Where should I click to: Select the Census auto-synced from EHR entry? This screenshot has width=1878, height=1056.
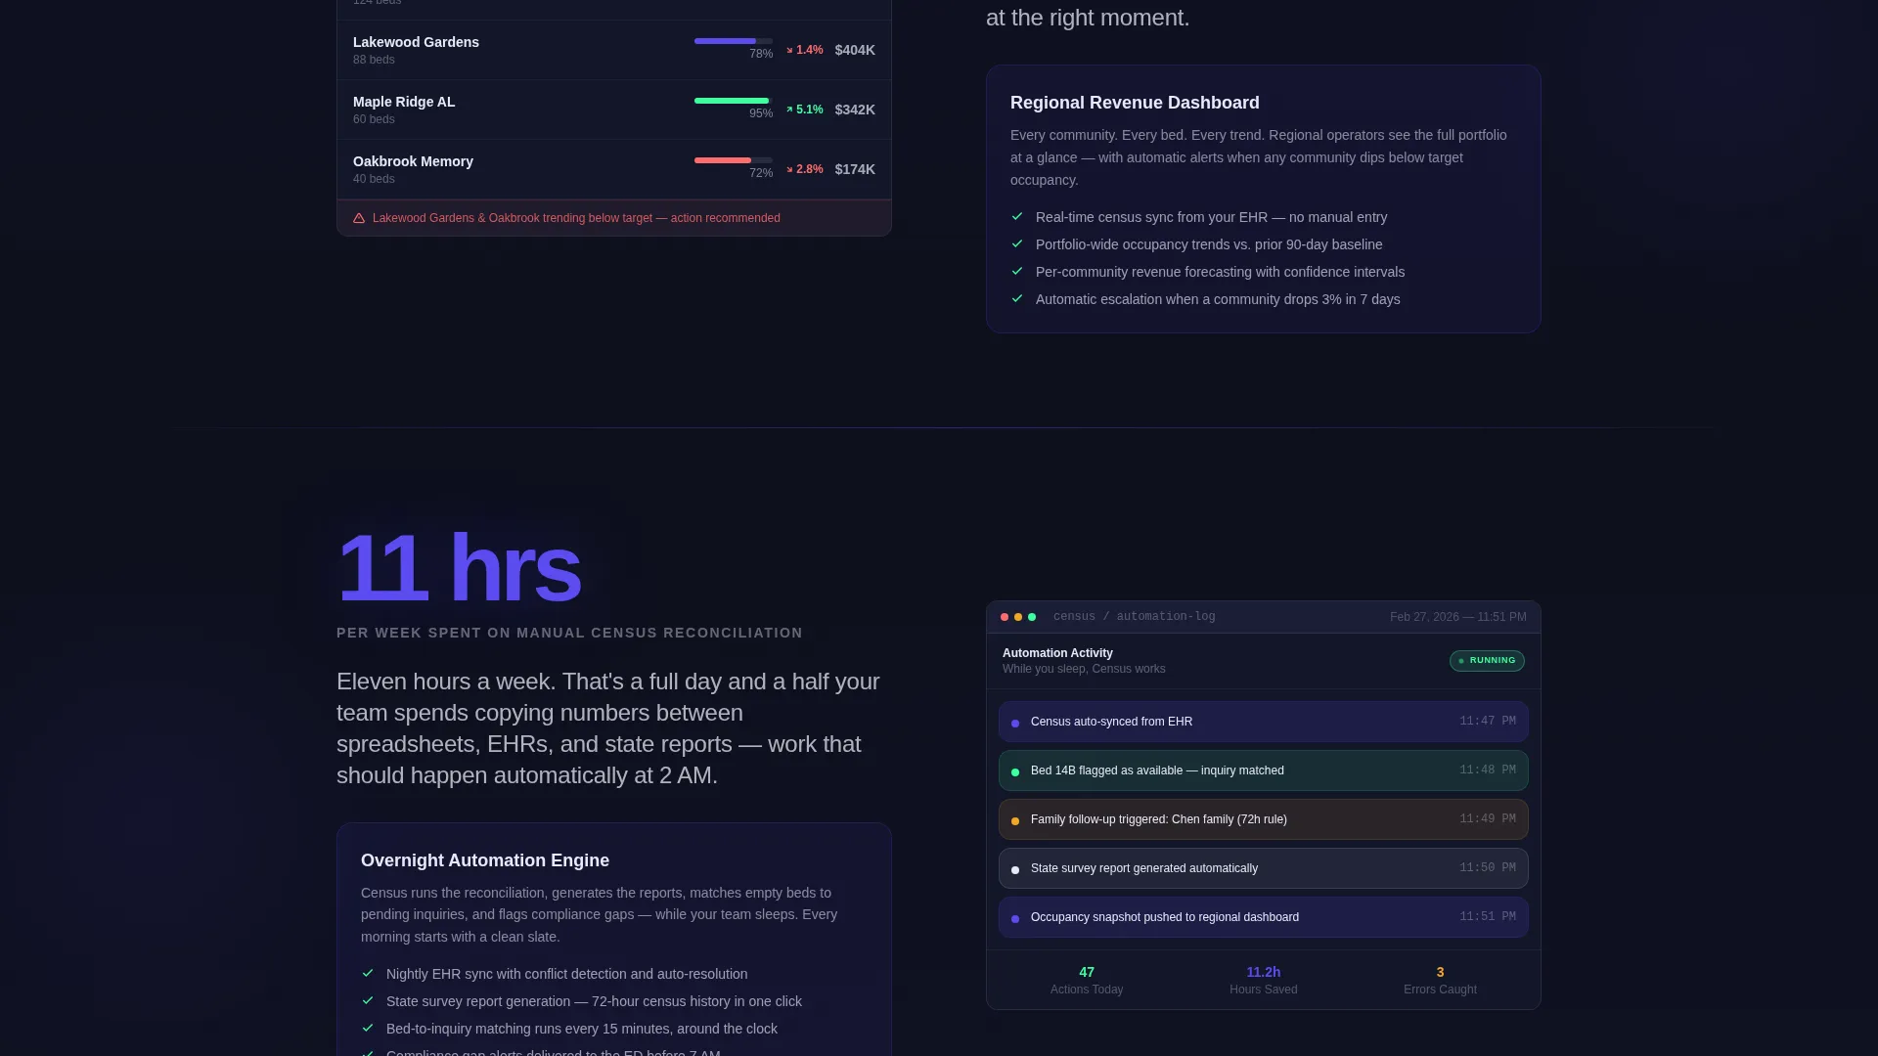(1264, 722)
